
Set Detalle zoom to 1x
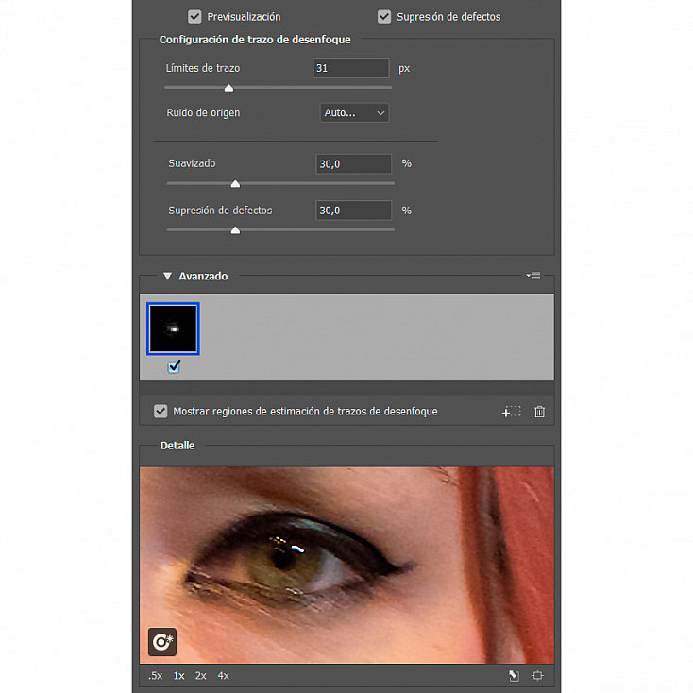click(x=178, y=676)
